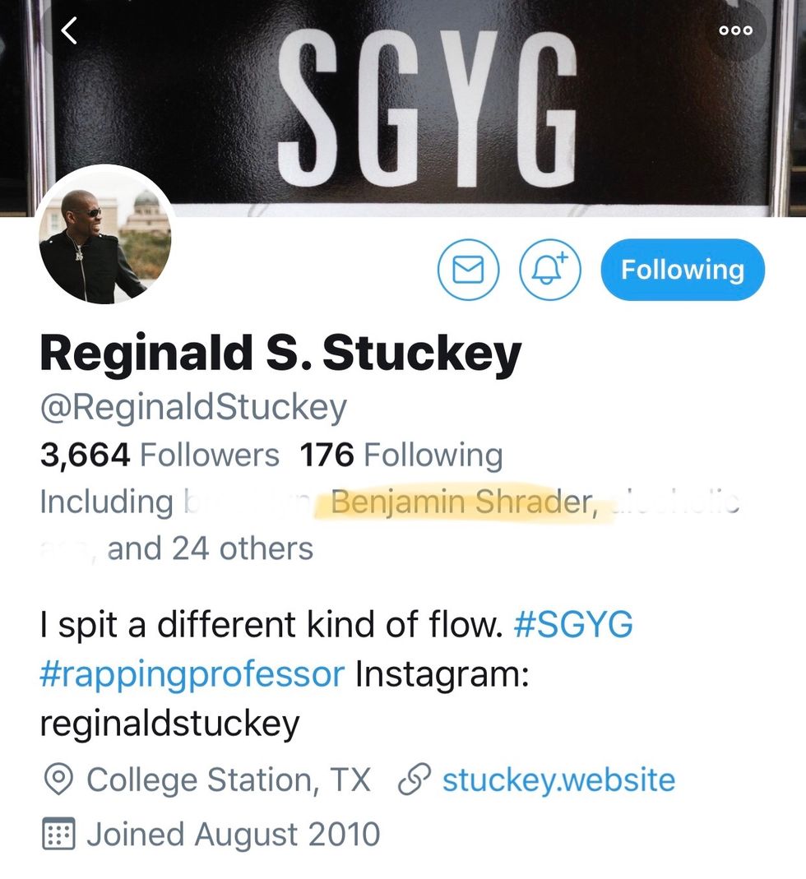Toggle the Following button
The height and width of the screenshot is (879, 806).
(x=683, y=270)
